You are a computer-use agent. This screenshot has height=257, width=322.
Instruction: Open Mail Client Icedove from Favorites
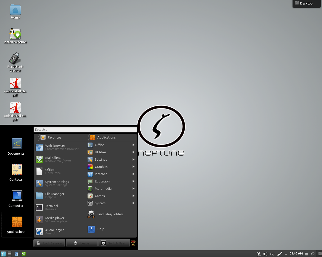point(60,159)
